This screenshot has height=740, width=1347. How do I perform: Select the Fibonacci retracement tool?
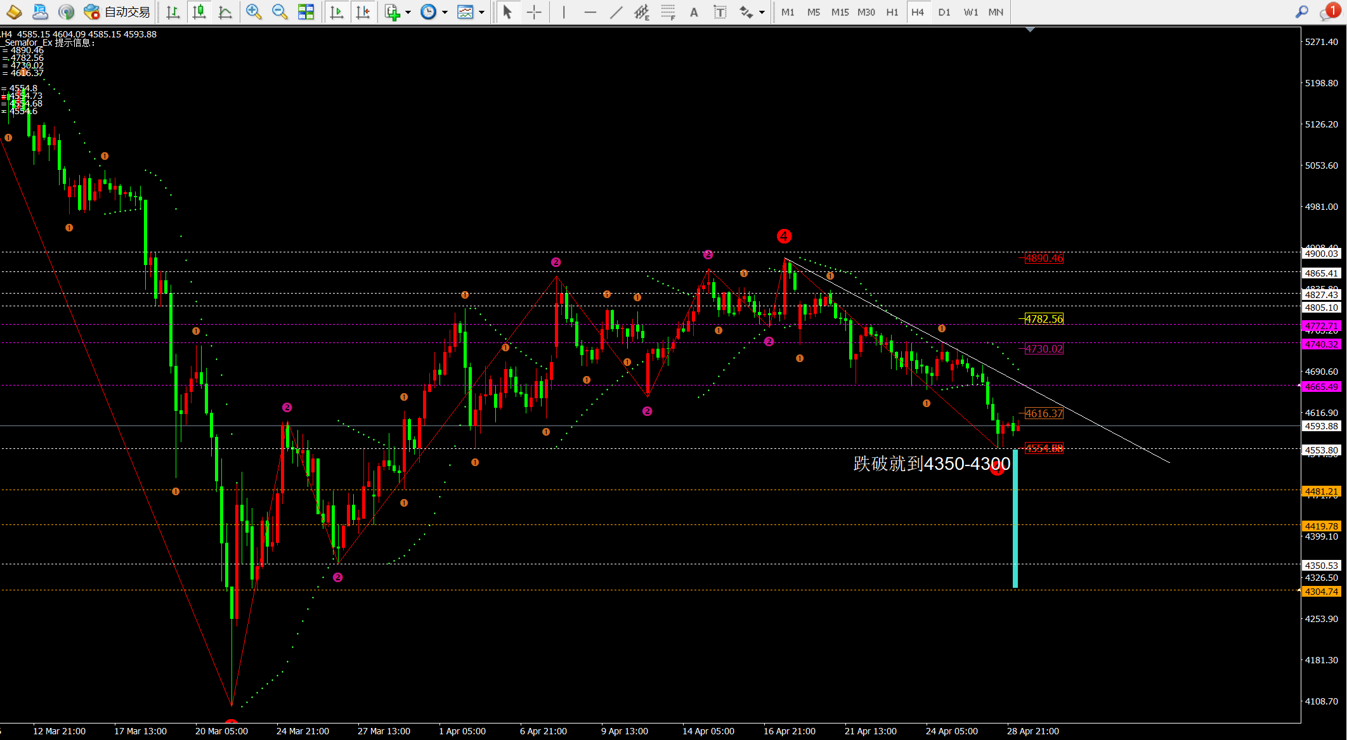668,12
